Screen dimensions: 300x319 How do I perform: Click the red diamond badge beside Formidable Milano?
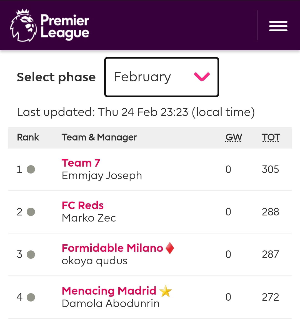click(170, 248)
